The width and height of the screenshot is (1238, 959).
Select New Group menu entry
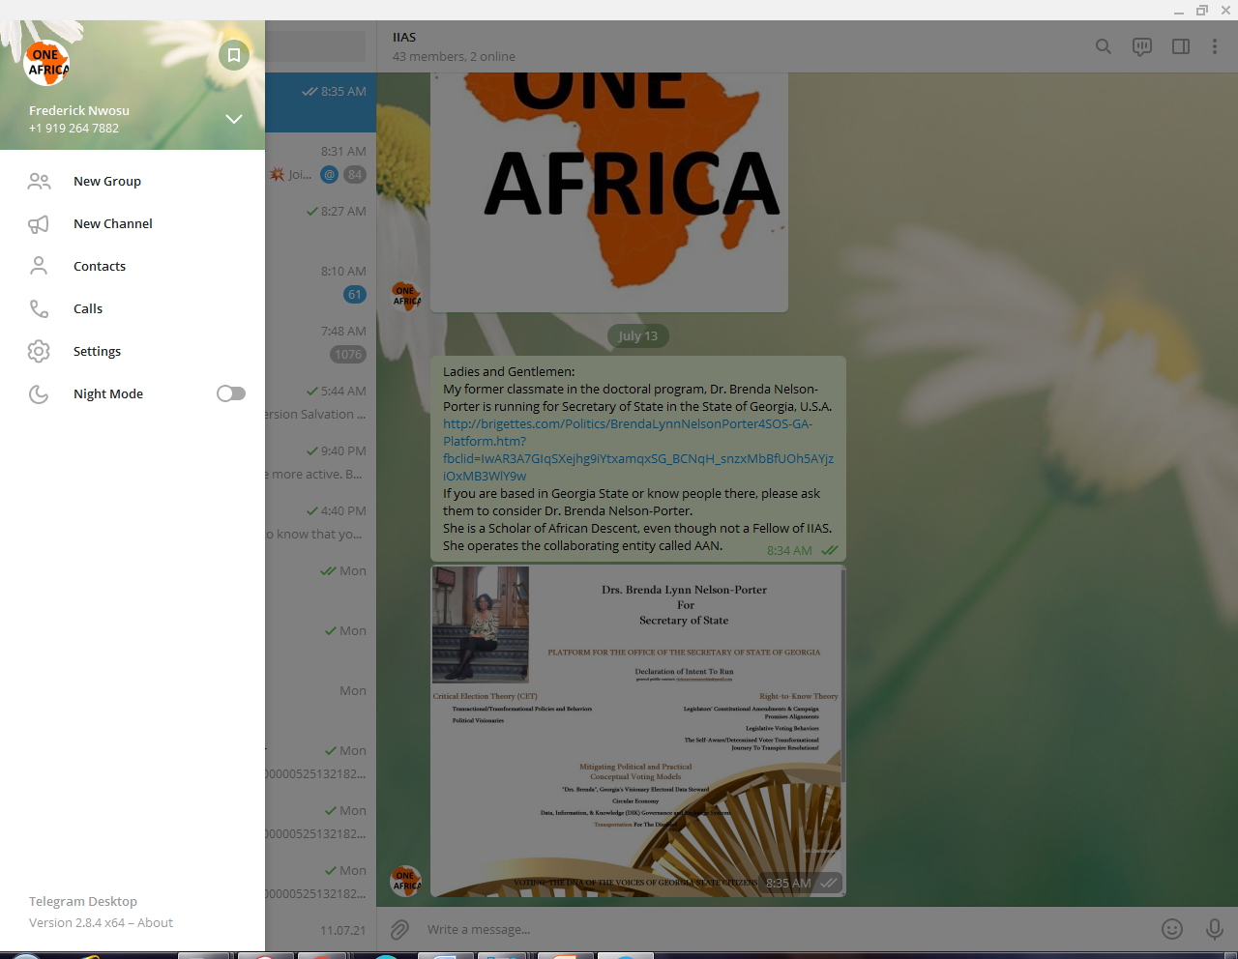[133, 181]
